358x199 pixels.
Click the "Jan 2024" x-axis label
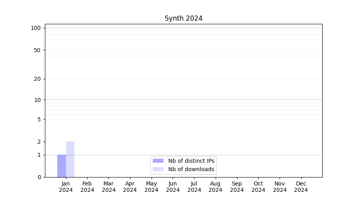click(66, 187)
